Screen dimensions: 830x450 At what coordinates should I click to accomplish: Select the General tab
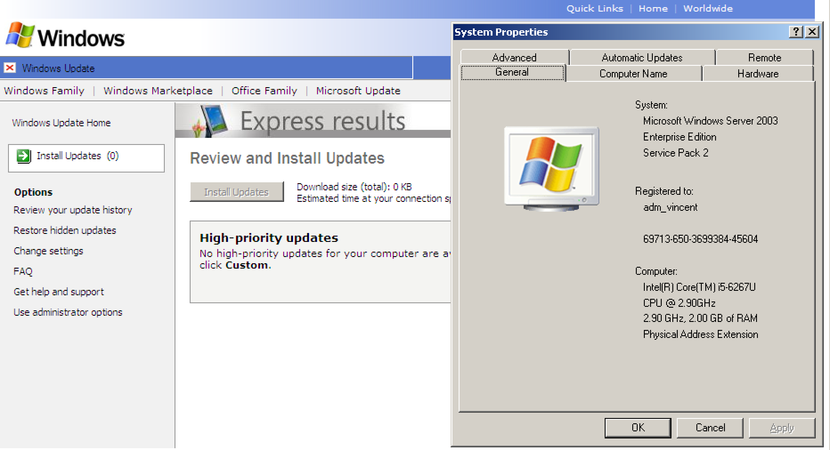(512, 72)
